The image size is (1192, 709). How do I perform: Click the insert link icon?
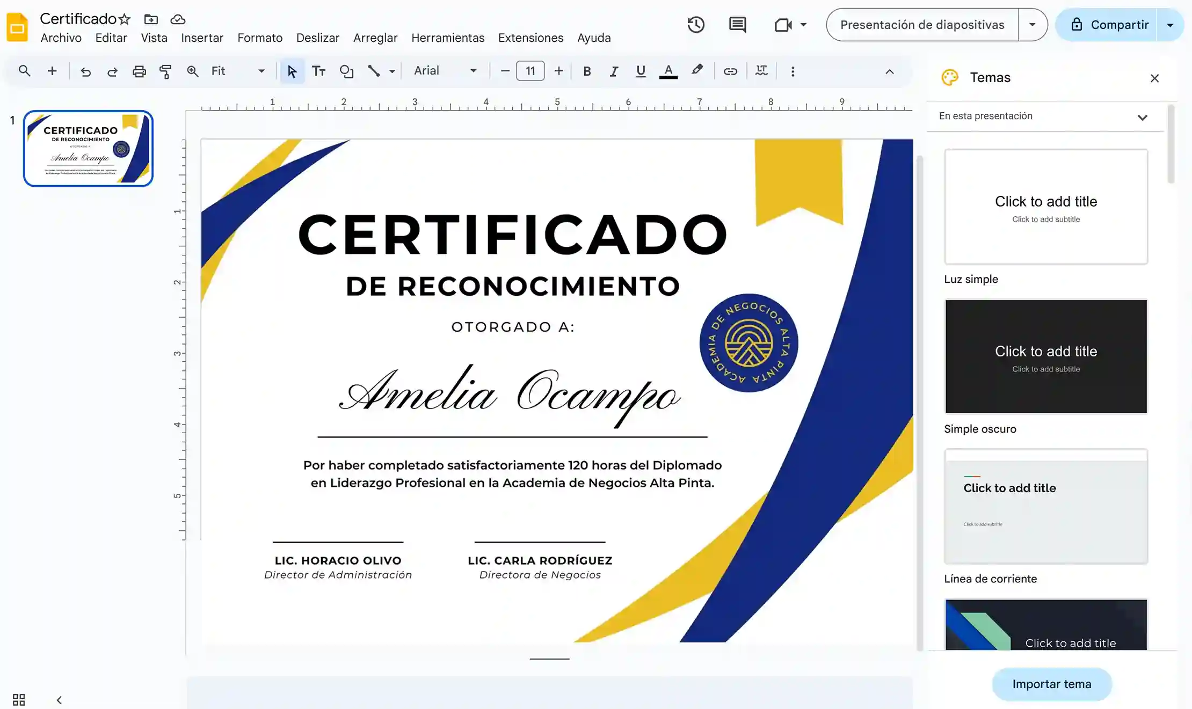(730, 71)
